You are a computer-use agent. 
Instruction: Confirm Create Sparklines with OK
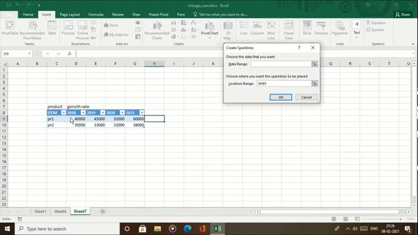point(281,97)
